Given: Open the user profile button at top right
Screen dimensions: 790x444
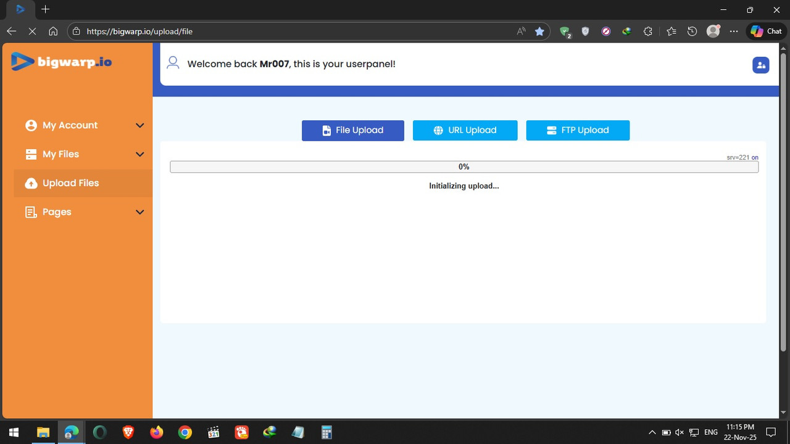Looking at the screenshot, I should pos(760,65).
